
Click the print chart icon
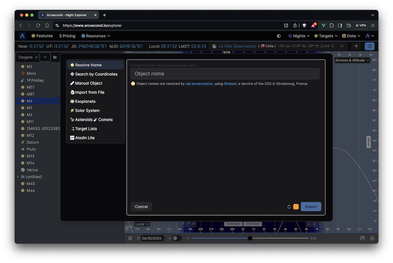[x=372, y=238]
